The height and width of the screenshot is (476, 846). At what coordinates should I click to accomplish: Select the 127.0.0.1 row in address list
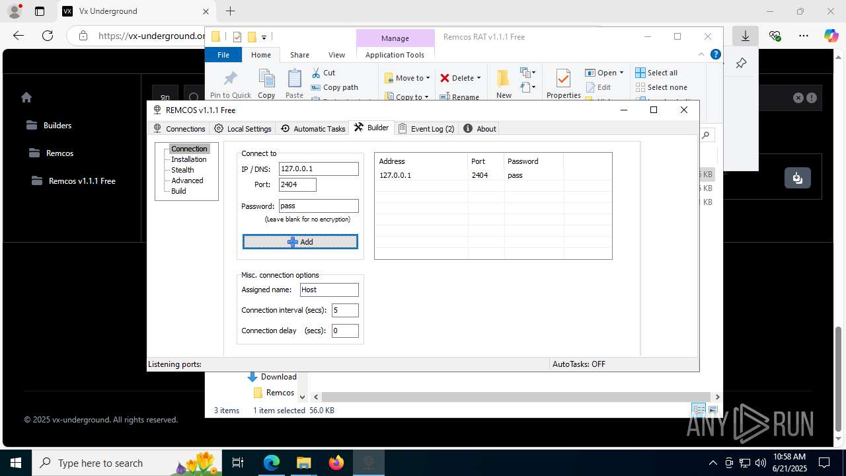pyautogui.click(x=492, y=175)
